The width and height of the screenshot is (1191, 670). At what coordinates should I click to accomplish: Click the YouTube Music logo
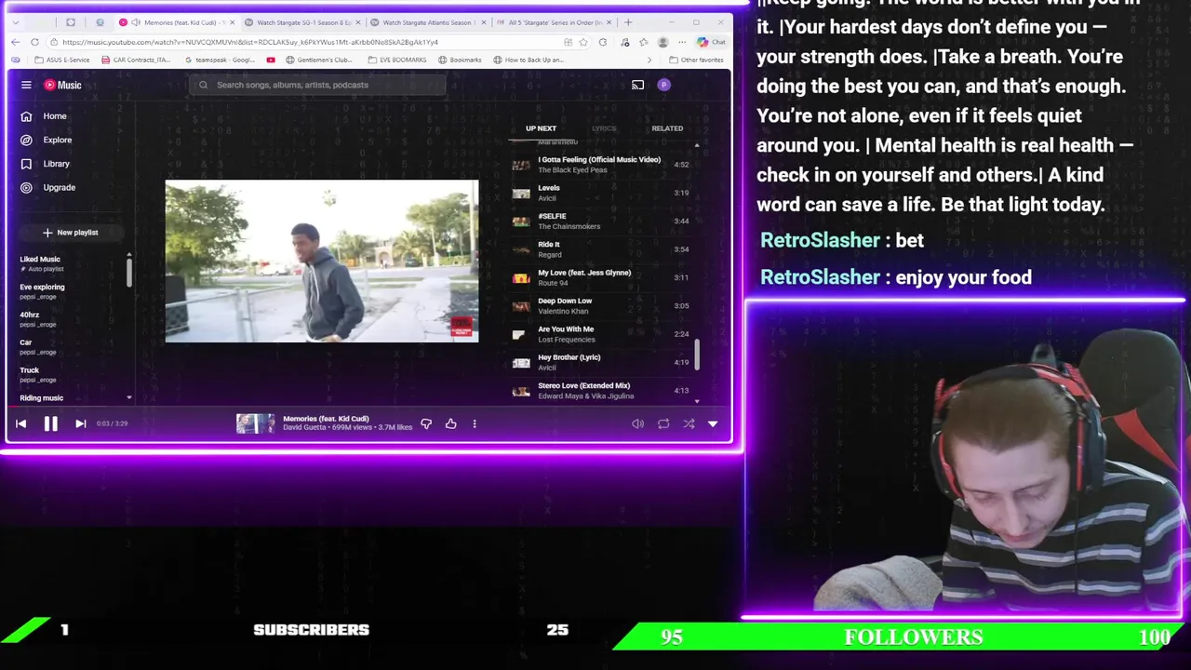[62, 85]
